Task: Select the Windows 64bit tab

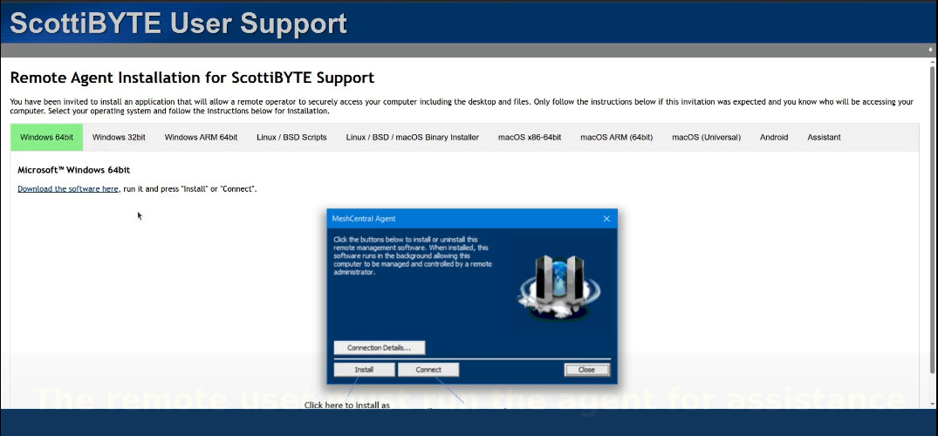Action: (46, 137)
